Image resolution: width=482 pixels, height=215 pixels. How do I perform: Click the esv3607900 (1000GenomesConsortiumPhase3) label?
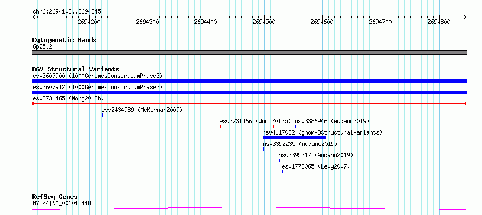pyautogui.click(x=97, y=76)
